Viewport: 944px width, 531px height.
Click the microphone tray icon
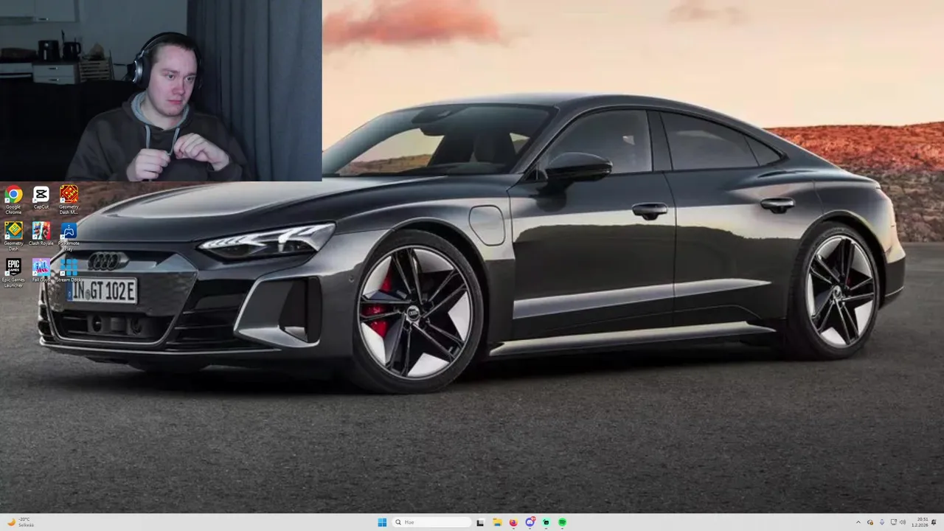point(882,522)
